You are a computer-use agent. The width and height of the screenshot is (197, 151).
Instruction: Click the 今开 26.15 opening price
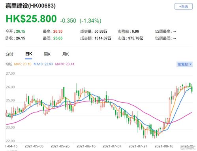pos(15,31)
